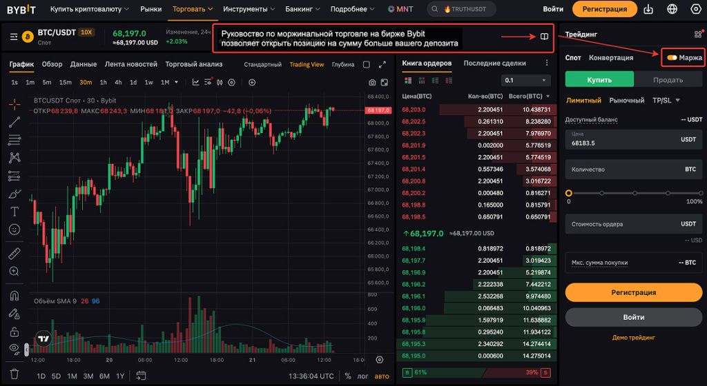Open the order book three-dot options
The height and width of the screenshot is (386, 707).
click(547, 63)
